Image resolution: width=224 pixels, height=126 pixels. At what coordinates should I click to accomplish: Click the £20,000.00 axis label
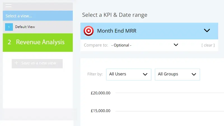[x=101, y=93]
